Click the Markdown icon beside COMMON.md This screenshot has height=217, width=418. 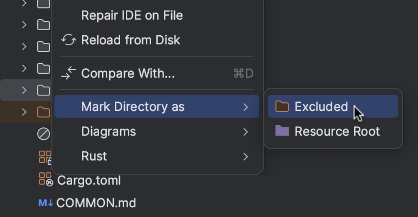click(46, 203)
